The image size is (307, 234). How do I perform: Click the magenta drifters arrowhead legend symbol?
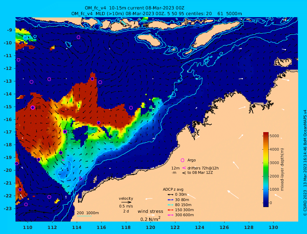click(x=184, y=168)
